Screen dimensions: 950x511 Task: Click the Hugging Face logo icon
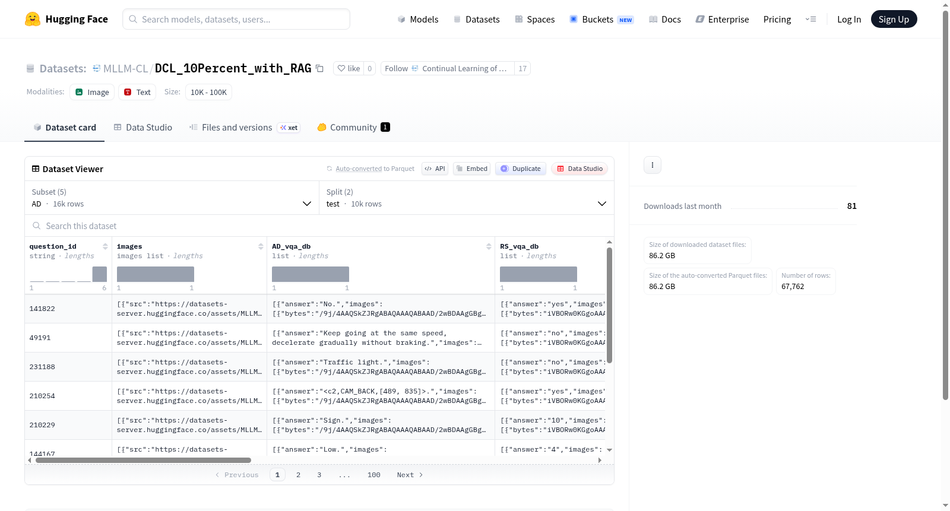pyautogui.click(x=33, y=19)
